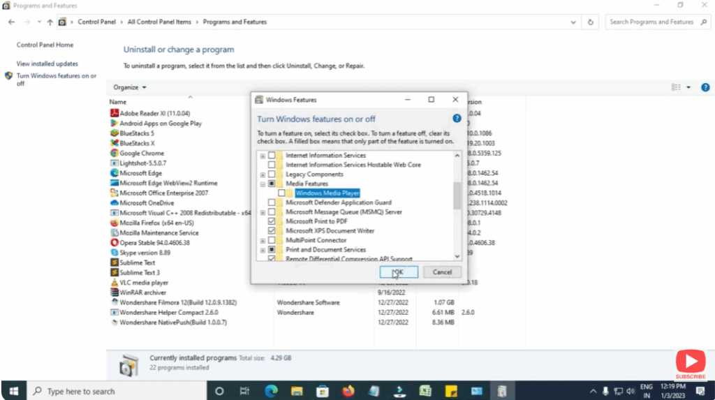Check the Legacy Components checkbox

pos(272,175)
